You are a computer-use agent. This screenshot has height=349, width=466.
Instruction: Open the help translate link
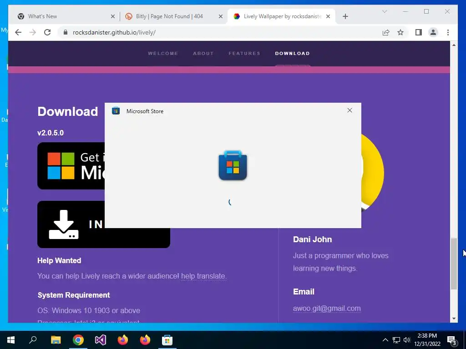203,276
